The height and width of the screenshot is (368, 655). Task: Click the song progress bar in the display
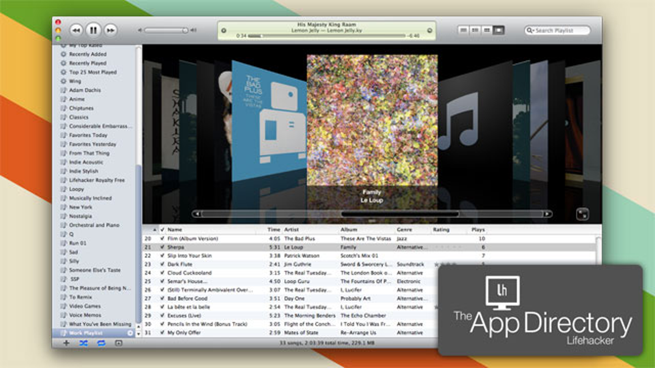[x=326, y=36]
